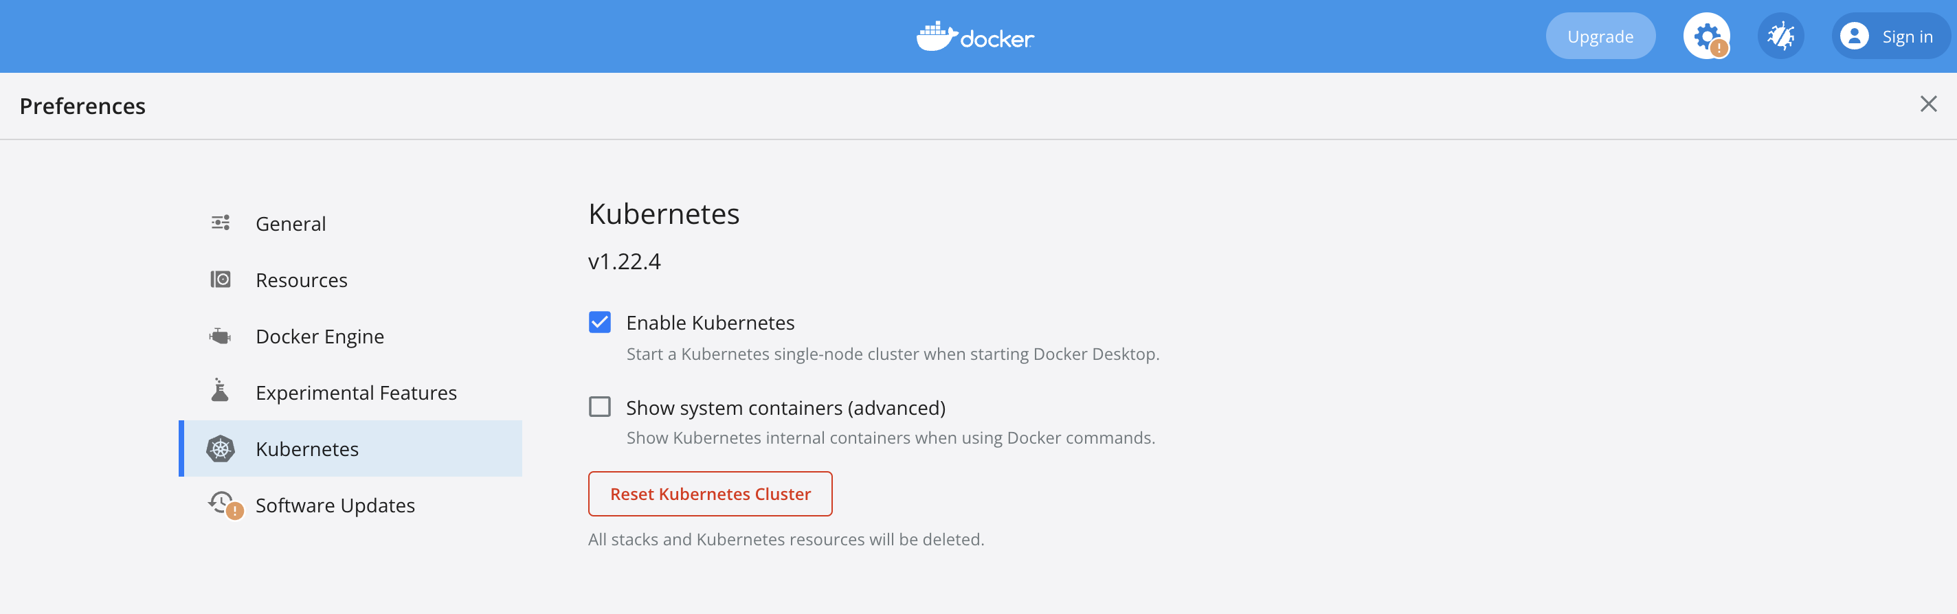This screenshot has height=614, width=1957.
Task: Open the Experimental Features tab
Action: coord(350,392)
